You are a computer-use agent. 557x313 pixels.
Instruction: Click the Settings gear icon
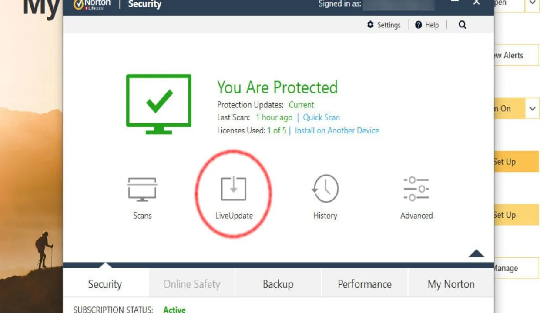click(370, 25)
